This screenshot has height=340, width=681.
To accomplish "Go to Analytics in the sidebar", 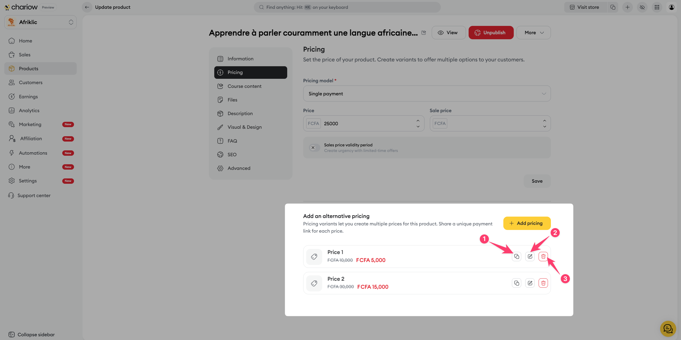I will (29, 111).
